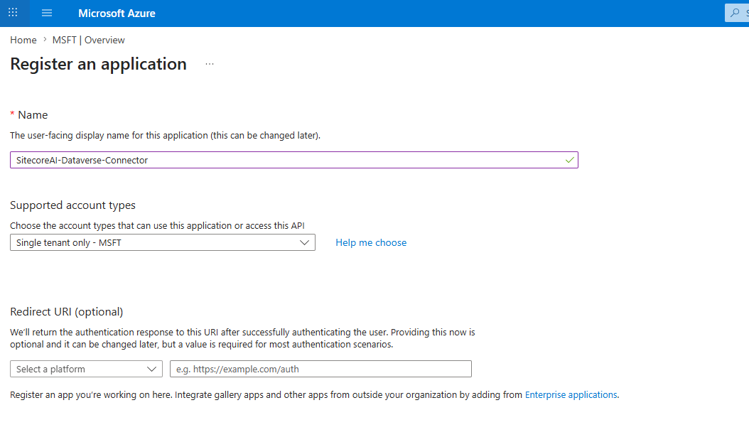Click the 'Redirect URI (optional)' heading
Image resolution: width=749 pixels, height=442 pixels.
pos(66,311)
